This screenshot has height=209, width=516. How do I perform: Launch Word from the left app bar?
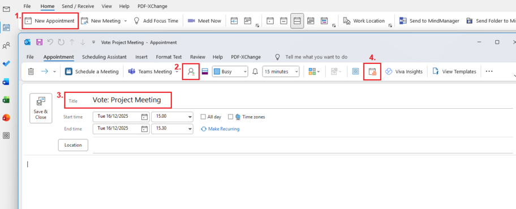(x=6, y=82)
